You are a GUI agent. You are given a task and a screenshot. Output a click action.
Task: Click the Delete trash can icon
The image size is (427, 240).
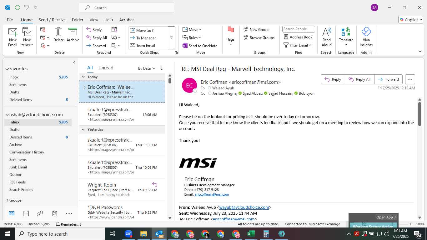pos(58,34)
